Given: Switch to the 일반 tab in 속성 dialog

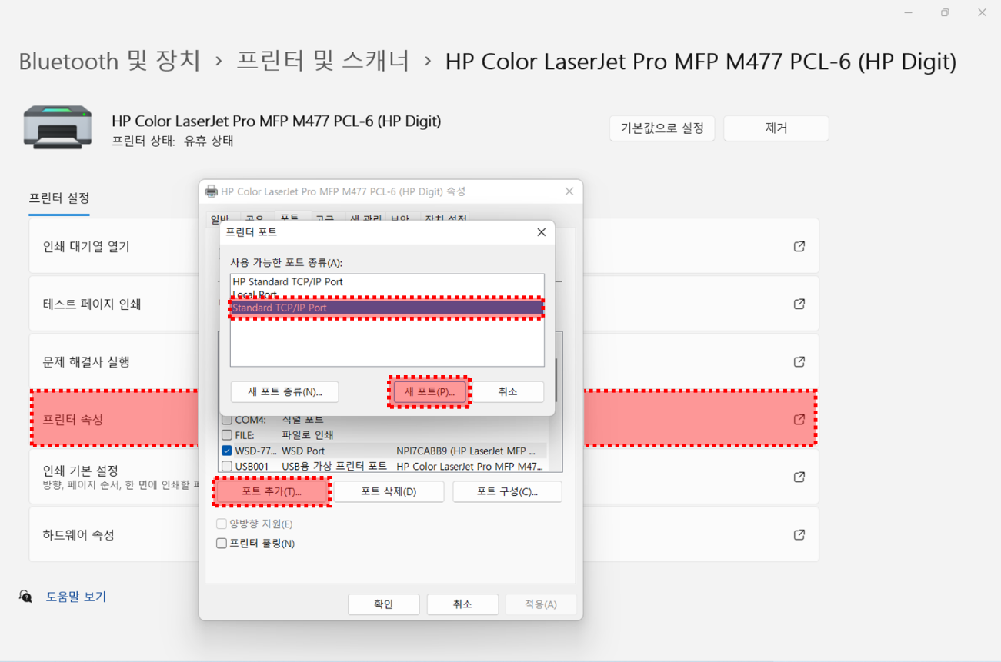Looking at the screenshot, I should pos(220,218).
